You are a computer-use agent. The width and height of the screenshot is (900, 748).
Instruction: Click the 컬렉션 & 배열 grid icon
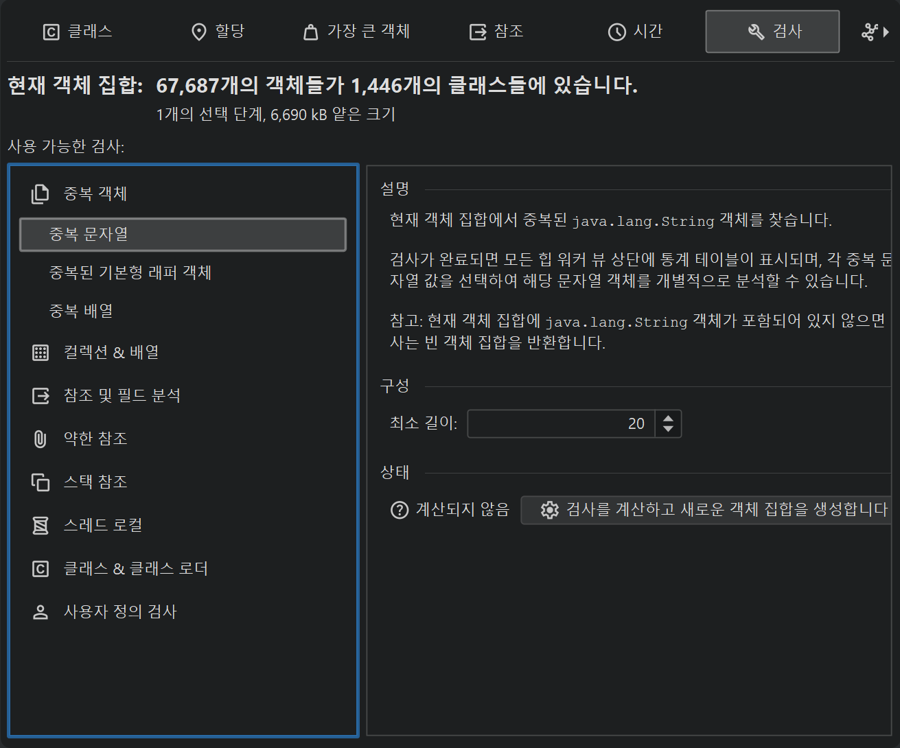(41, 353)
